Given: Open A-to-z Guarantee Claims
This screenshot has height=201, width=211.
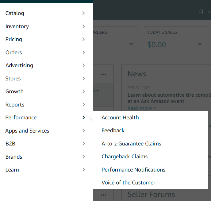Looking at the screenshot, I should tap(131, 144).
